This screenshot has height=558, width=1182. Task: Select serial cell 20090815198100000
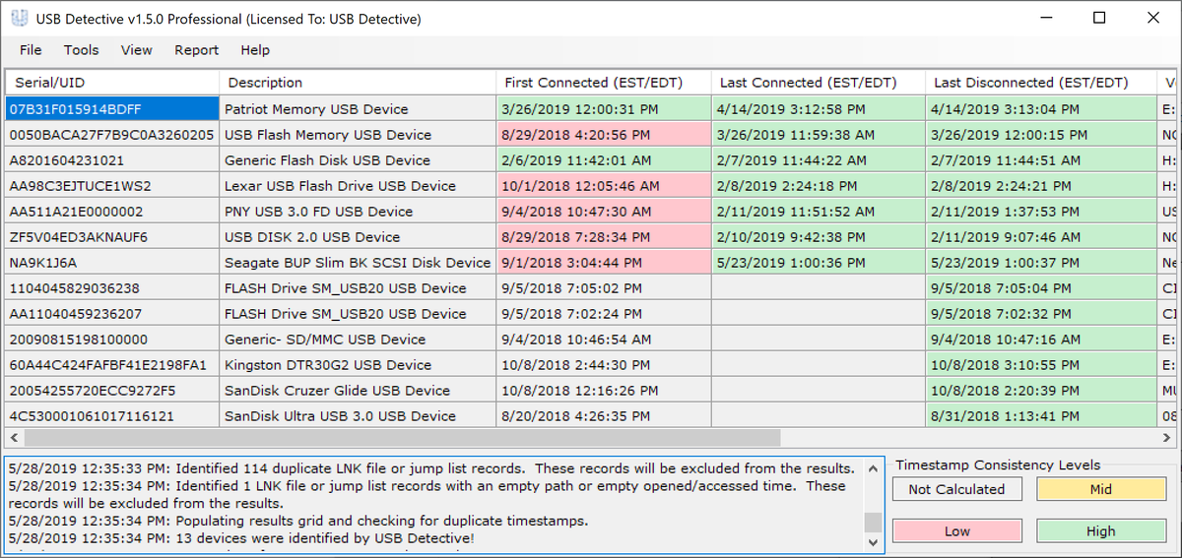point(112,340)
